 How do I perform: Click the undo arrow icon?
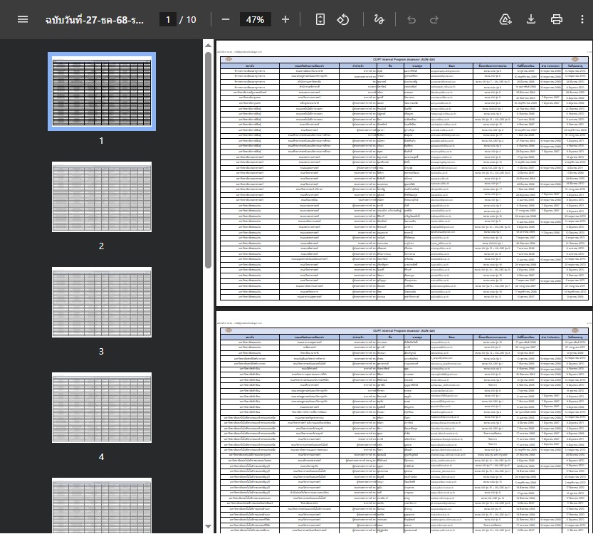(x=411, y=19)
